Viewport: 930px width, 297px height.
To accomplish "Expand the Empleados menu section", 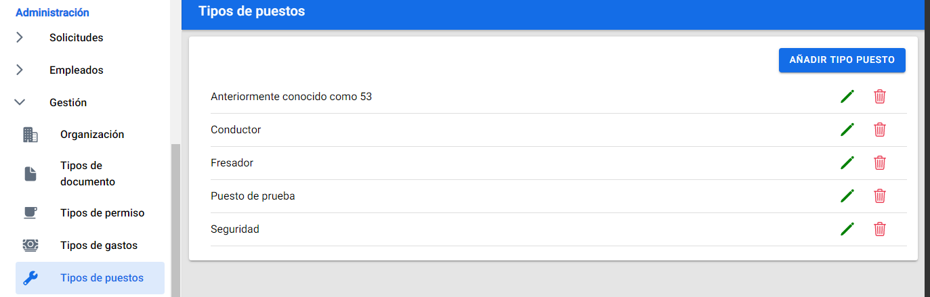I will pyautogui.click(x=76, y=70).
